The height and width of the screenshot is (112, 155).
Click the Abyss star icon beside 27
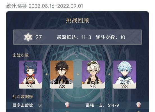28,37
